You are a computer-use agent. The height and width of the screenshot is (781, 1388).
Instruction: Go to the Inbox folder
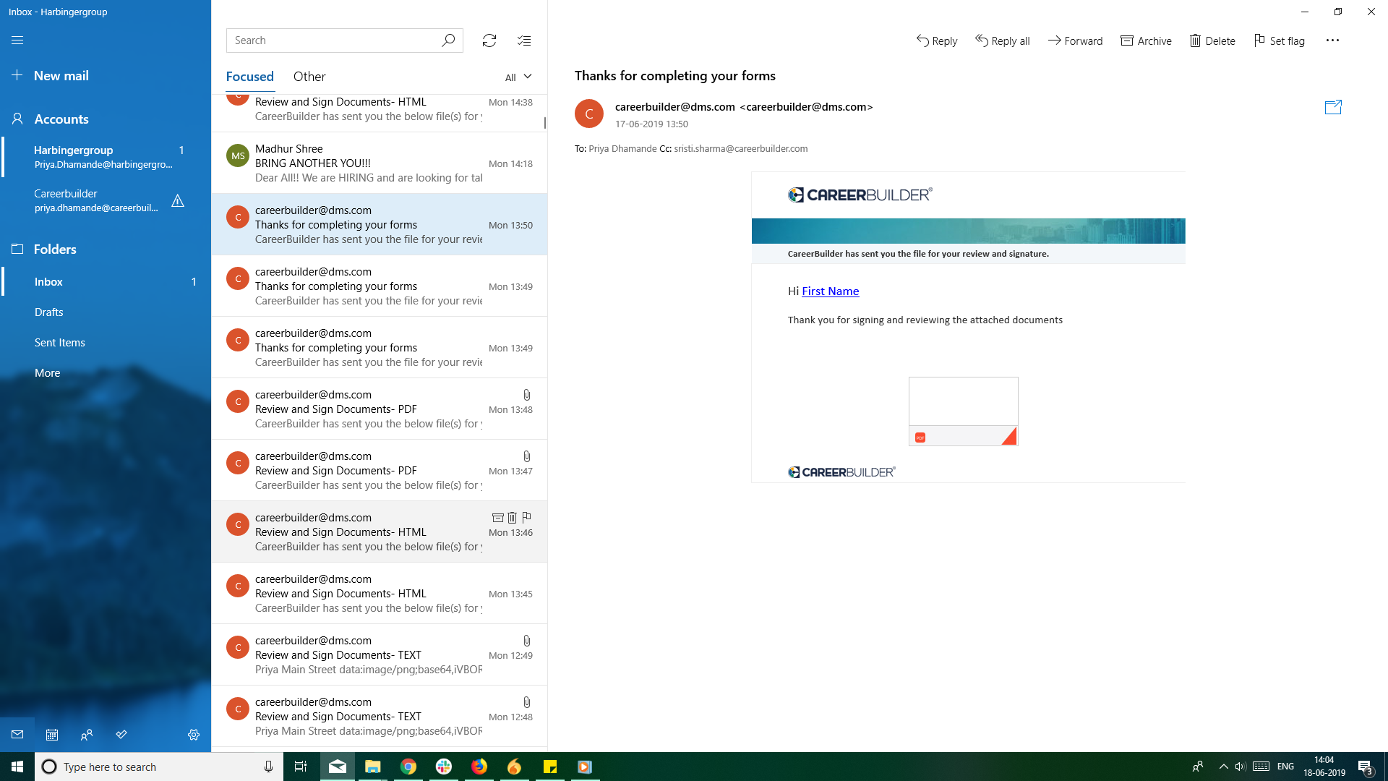[106, 281]
